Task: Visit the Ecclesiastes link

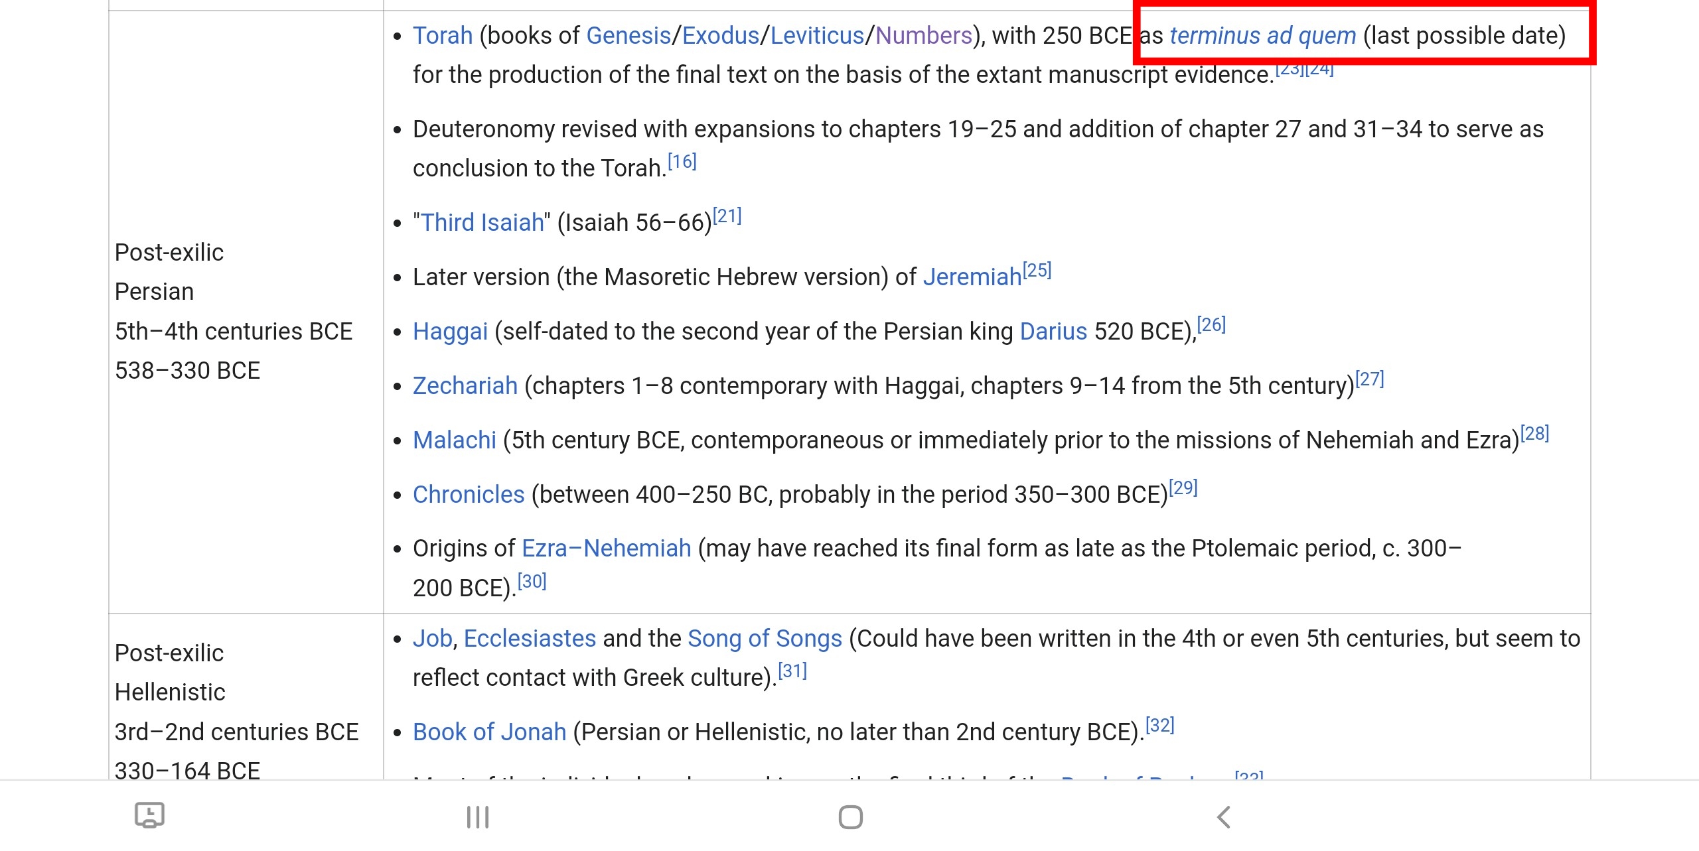Action: 530,638
